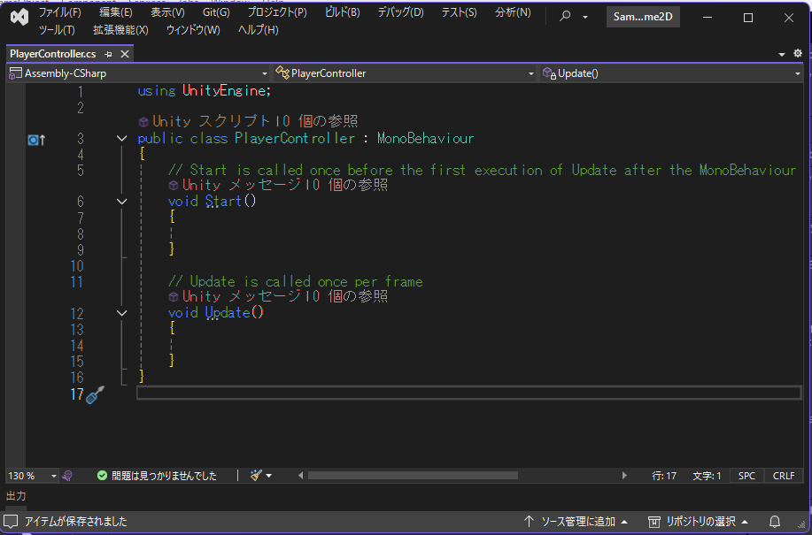Open the デバッグ(D) menu
The width and height of the screenshot is (812, 535).
(400, 12)
